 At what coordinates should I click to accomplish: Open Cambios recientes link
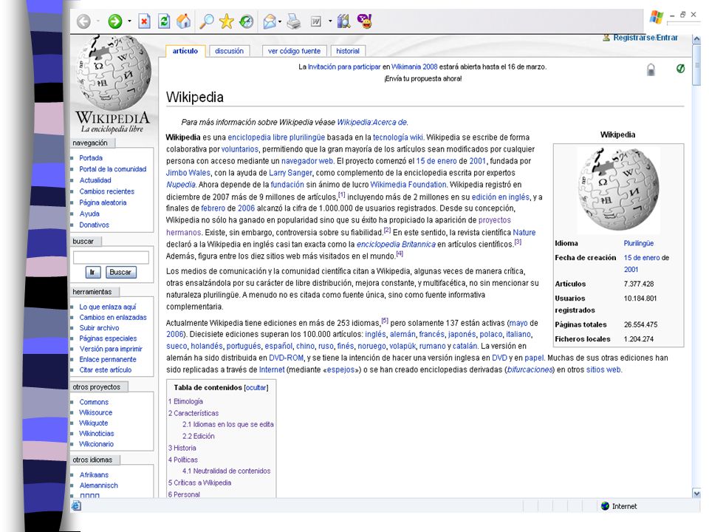point(106,191)
